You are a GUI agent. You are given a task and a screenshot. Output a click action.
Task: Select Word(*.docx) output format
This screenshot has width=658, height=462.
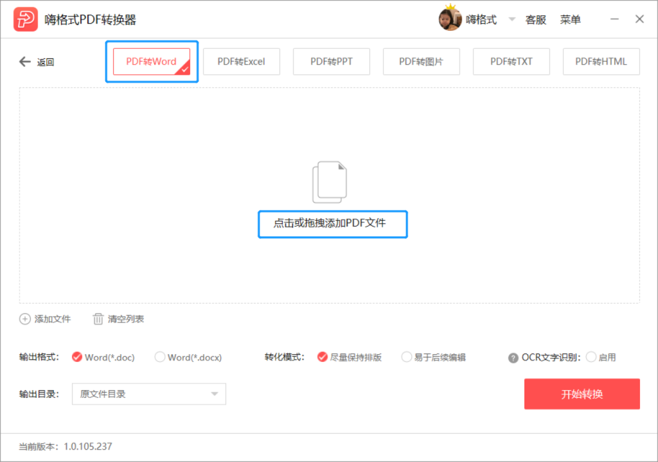(x=188, y=357)
